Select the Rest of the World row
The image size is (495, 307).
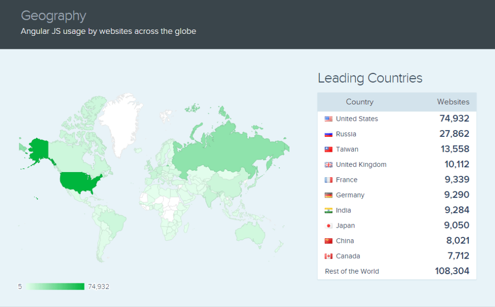[396, 271]
